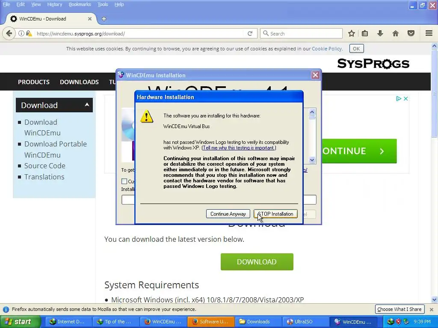
Task: Click Continue Anyway button
Action: (x=228, y=214)
